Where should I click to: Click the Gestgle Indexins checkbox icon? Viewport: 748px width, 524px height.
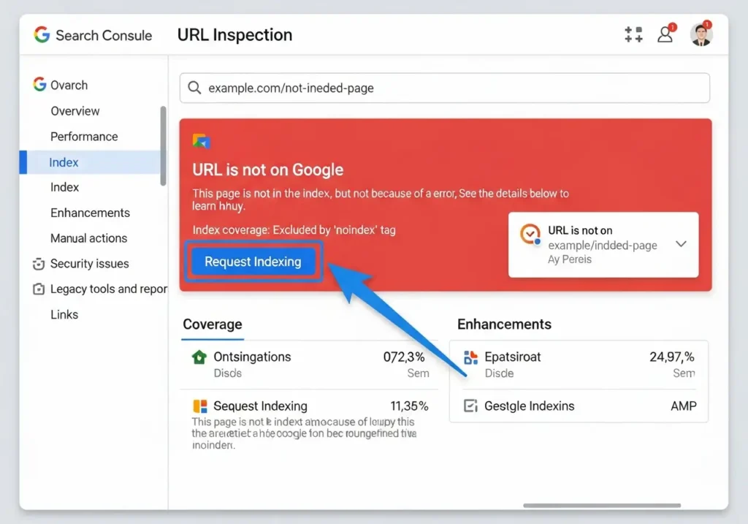pos(470,406)
